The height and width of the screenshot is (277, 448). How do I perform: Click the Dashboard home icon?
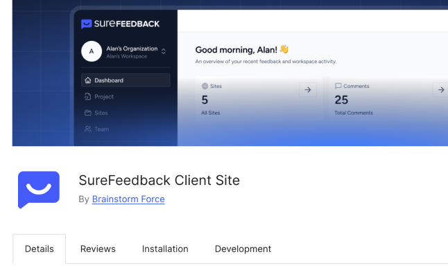coord(88,80)
